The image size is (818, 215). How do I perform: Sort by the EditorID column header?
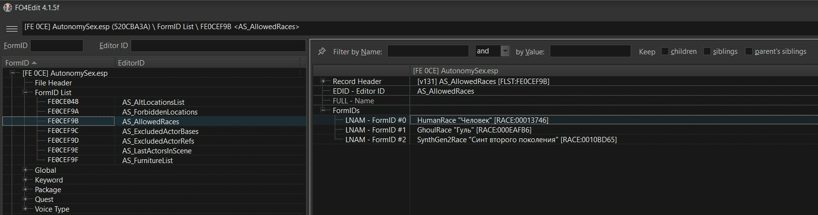(208, 63)
